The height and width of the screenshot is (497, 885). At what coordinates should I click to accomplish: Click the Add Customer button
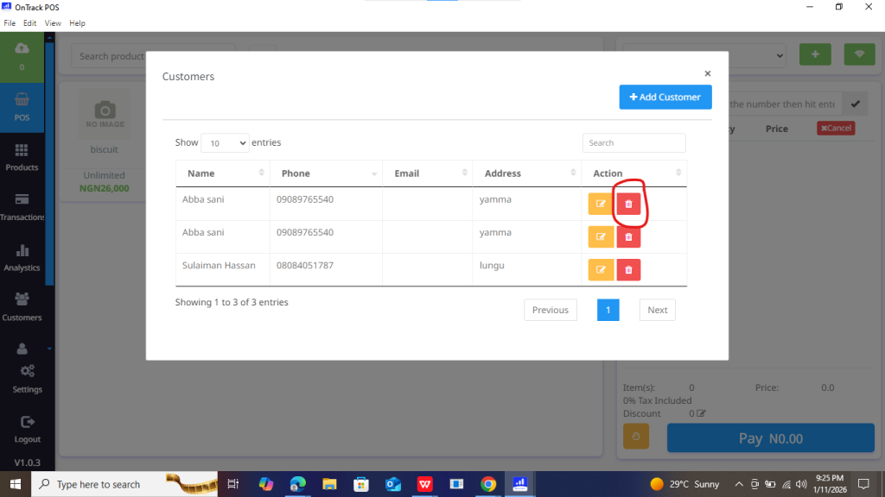665,98
